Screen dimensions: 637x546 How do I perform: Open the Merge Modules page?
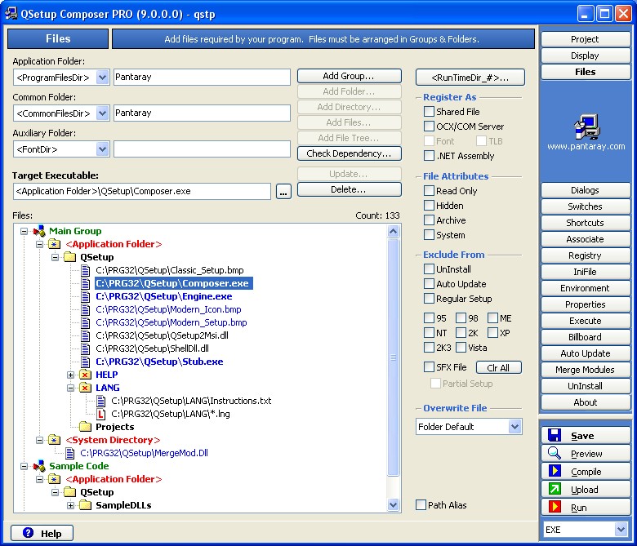[x=585, y=370]
